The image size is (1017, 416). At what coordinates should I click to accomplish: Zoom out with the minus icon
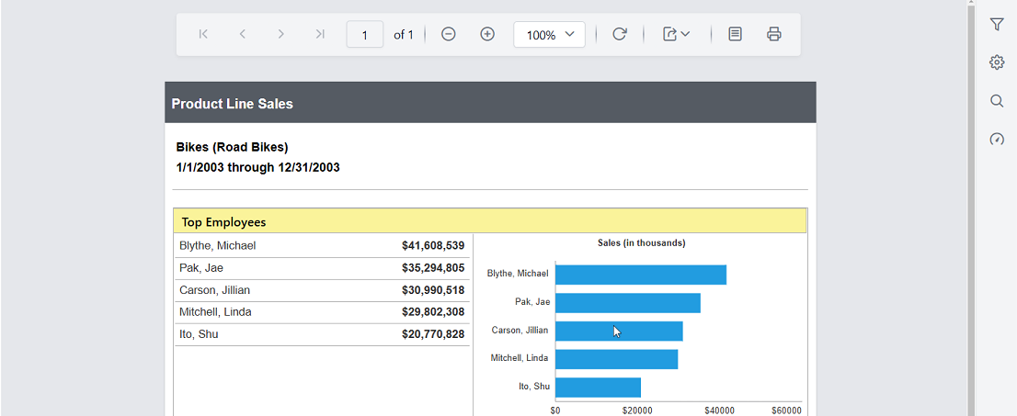pos(449,34)
